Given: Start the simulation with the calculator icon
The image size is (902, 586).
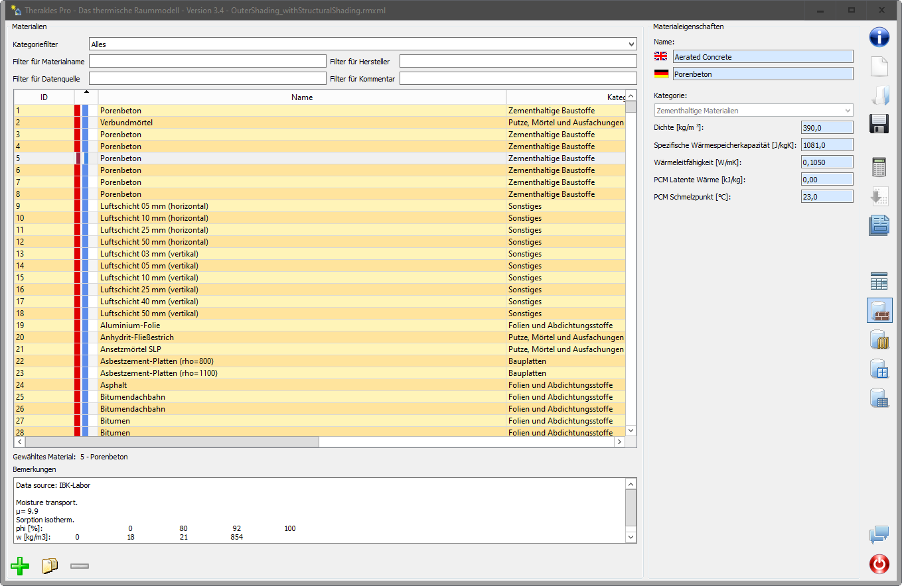Looking at the screenshot, I should pos(879,166).
